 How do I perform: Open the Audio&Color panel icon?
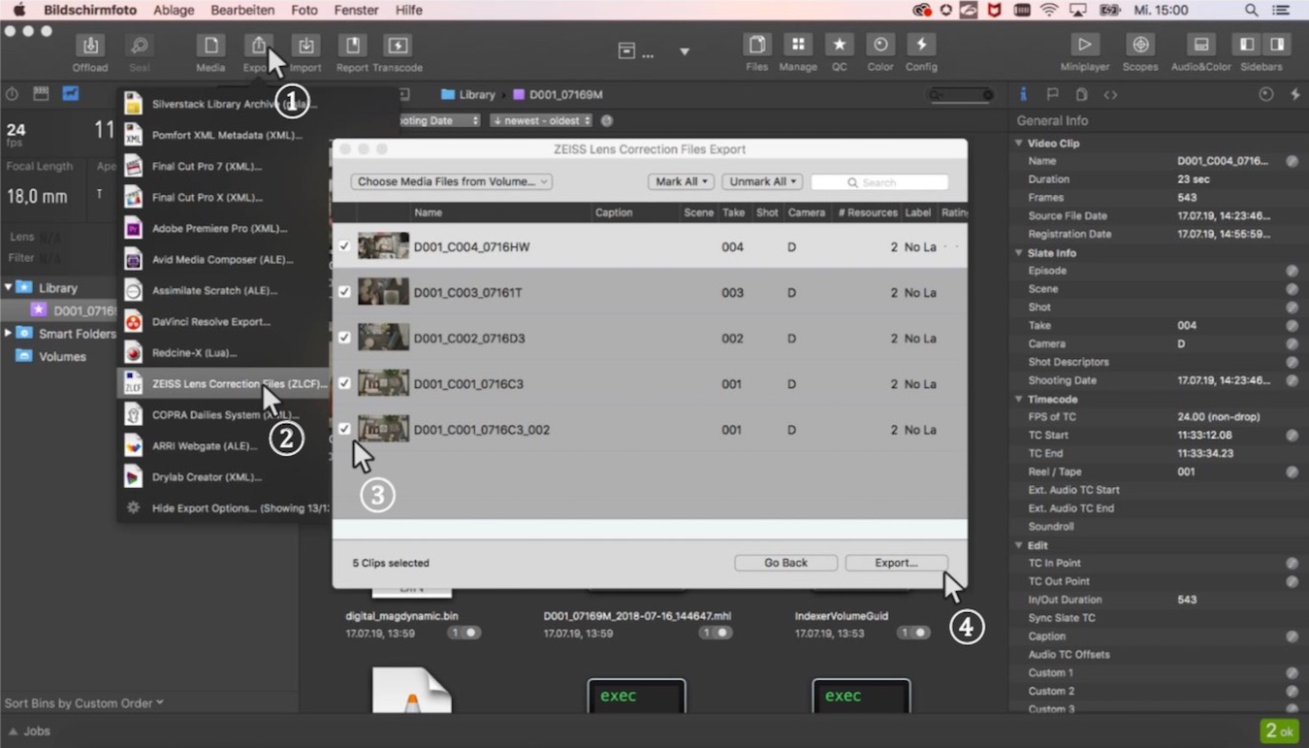tap(1200, 45)
